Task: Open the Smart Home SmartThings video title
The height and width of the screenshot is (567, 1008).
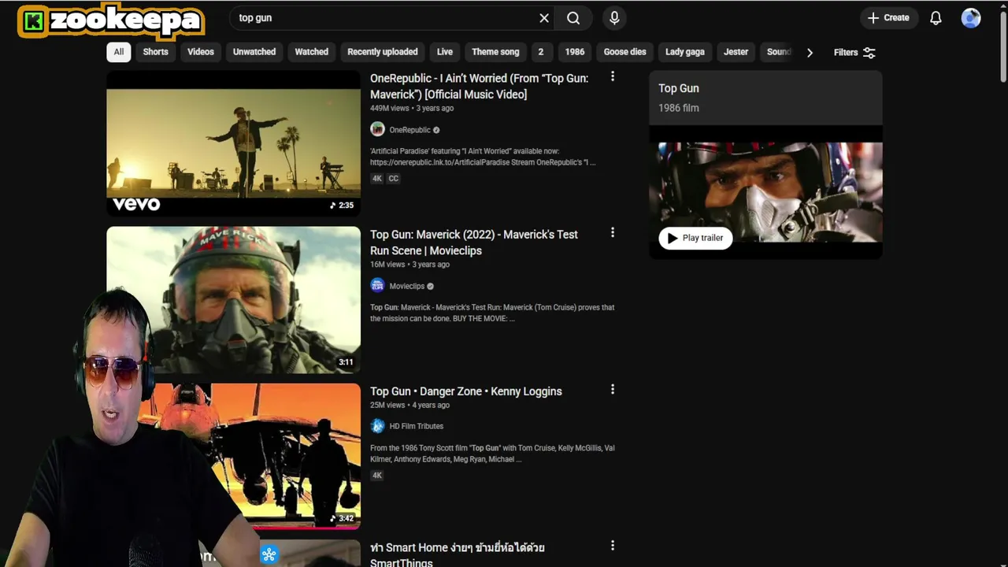Action: coord(458,554)
